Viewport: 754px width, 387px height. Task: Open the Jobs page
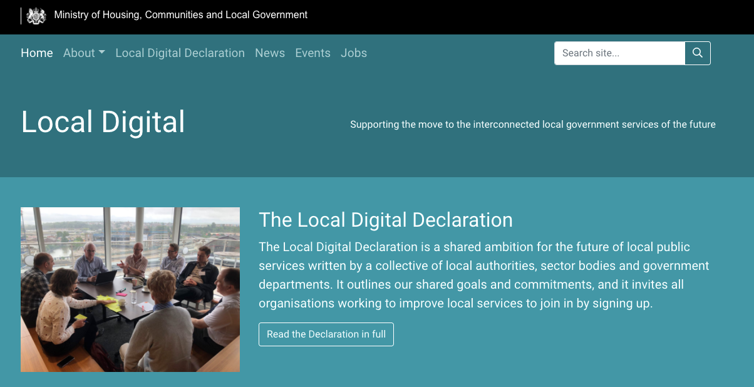pos(354,53)
